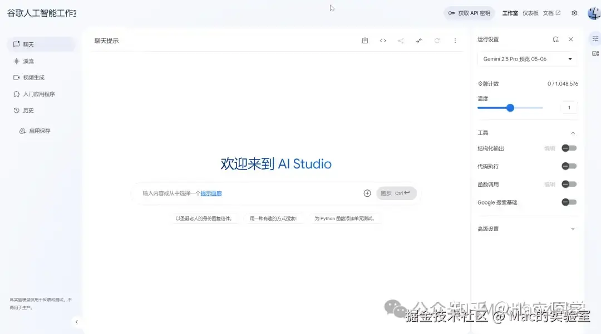The width and height of the screenshot is (601, 334).
Task: Click the get code angle-brackets icon
Action: coord(383,41)
